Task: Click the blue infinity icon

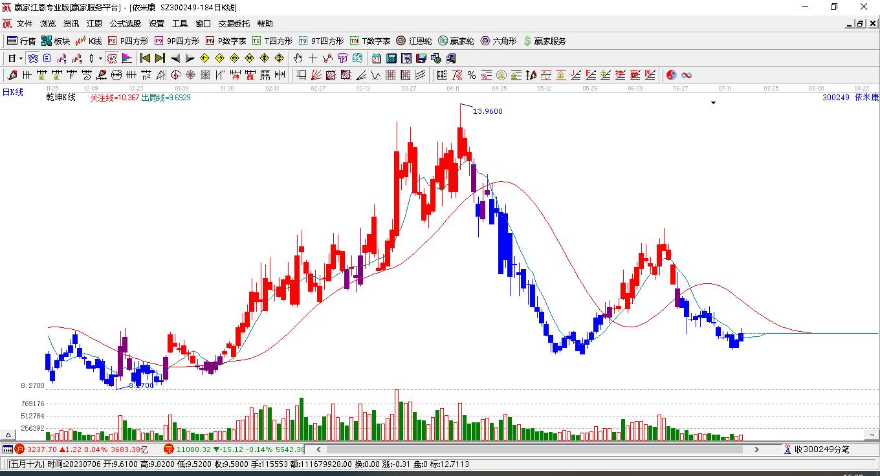Action: (687, 75)
